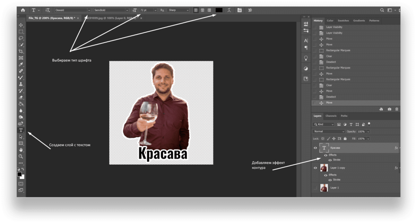Open the Swatches panel tab
This screenshot has height=223, width=416.
tap(343, 21)
